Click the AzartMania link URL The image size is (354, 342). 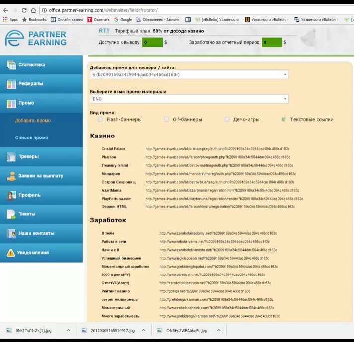pyautogui.click(x=222, y=190)
